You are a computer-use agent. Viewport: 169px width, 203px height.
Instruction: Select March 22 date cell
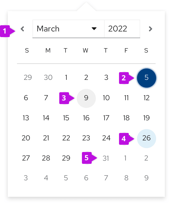click(66, 138)
